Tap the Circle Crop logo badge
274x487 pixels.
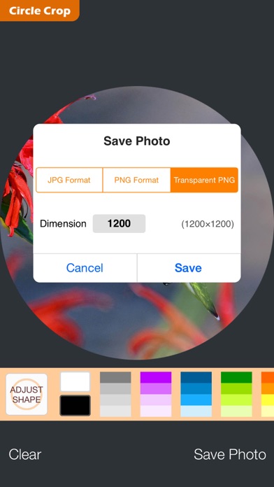click(39, 10)
